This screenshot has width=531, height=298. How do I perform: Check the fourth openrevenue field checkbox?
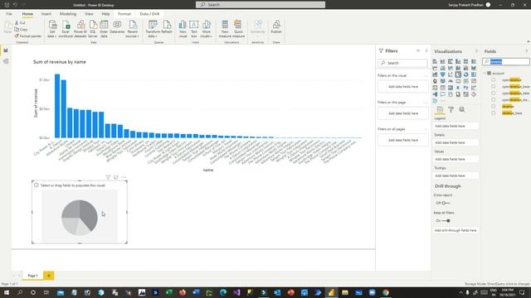[x=494, y=99]
